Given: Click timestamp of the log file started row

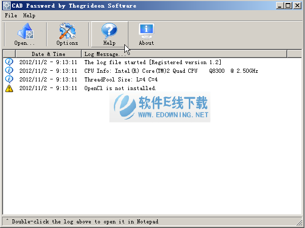Looking at the screenshot, I should [48, 62].
